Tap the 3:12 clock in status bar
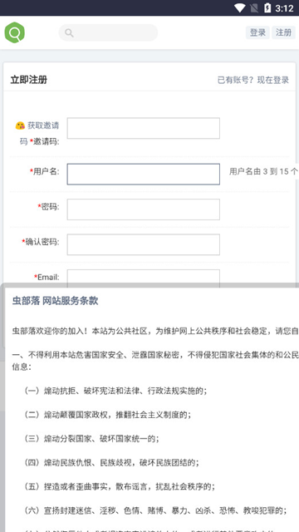Image resolution: width=299 pixels, height=532 pixels. [x=284, y=8]
